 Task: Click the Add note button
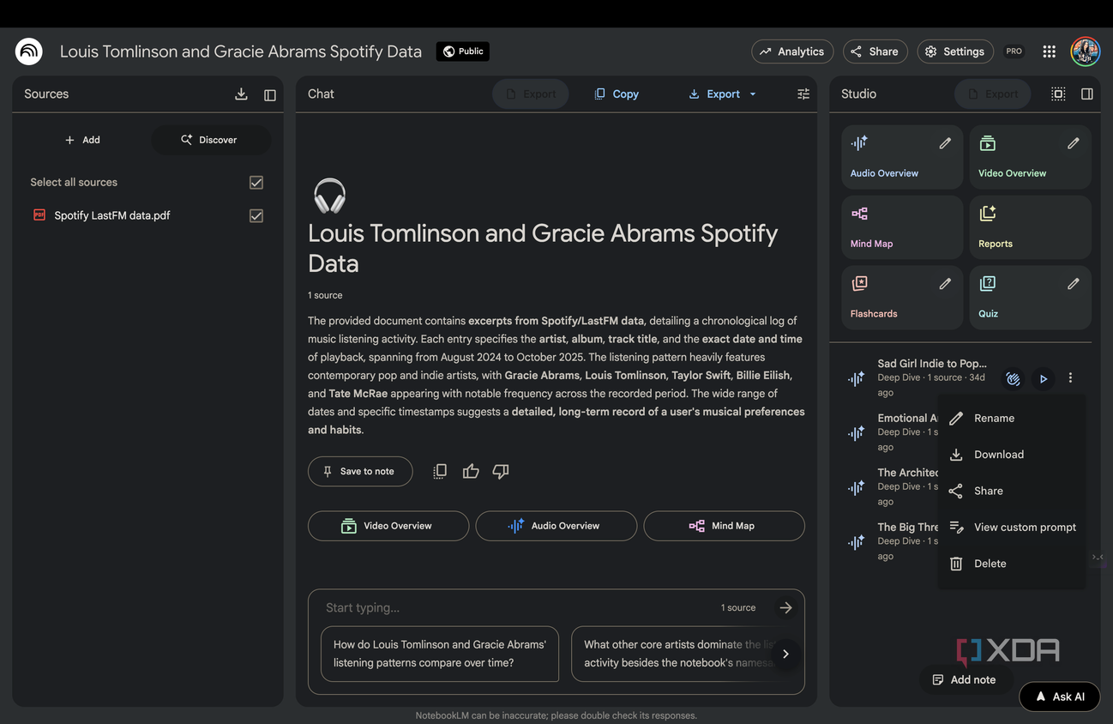pyautogui.click(x=964, y=679)
